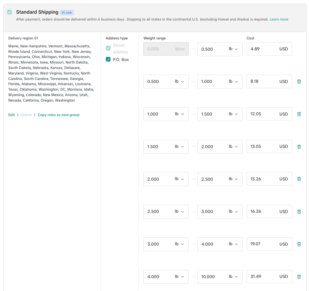Click the Delete region link
309x291 pixels.
tap(26, 115)
